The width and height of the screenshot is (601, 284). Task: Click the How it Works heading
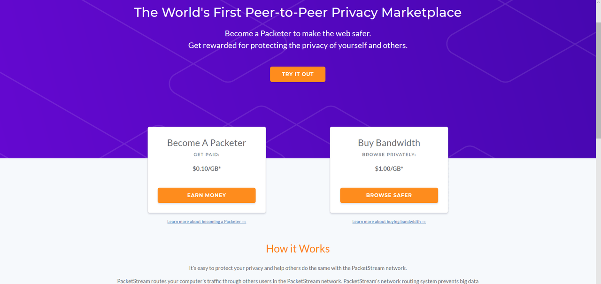(x=298, y=249)
